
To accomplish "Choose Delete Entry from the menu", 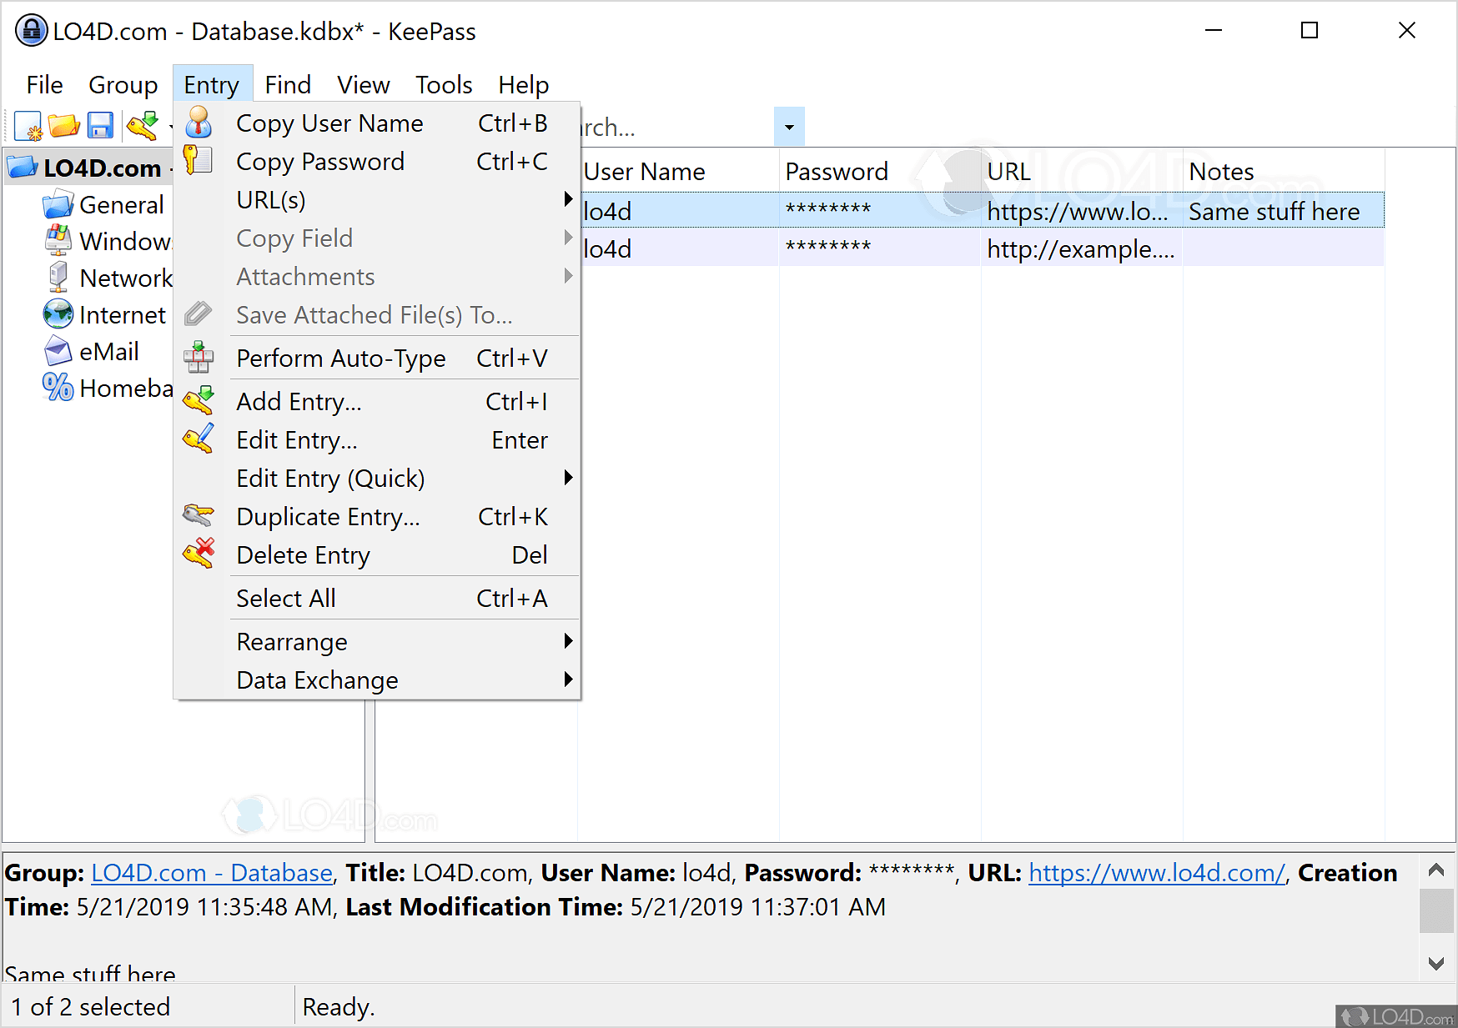I will [x=377, y=555].
